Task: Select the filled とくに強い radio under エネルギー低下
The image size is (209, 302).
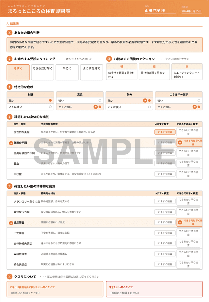Action: pyautogui.click(x=199, y=107)
